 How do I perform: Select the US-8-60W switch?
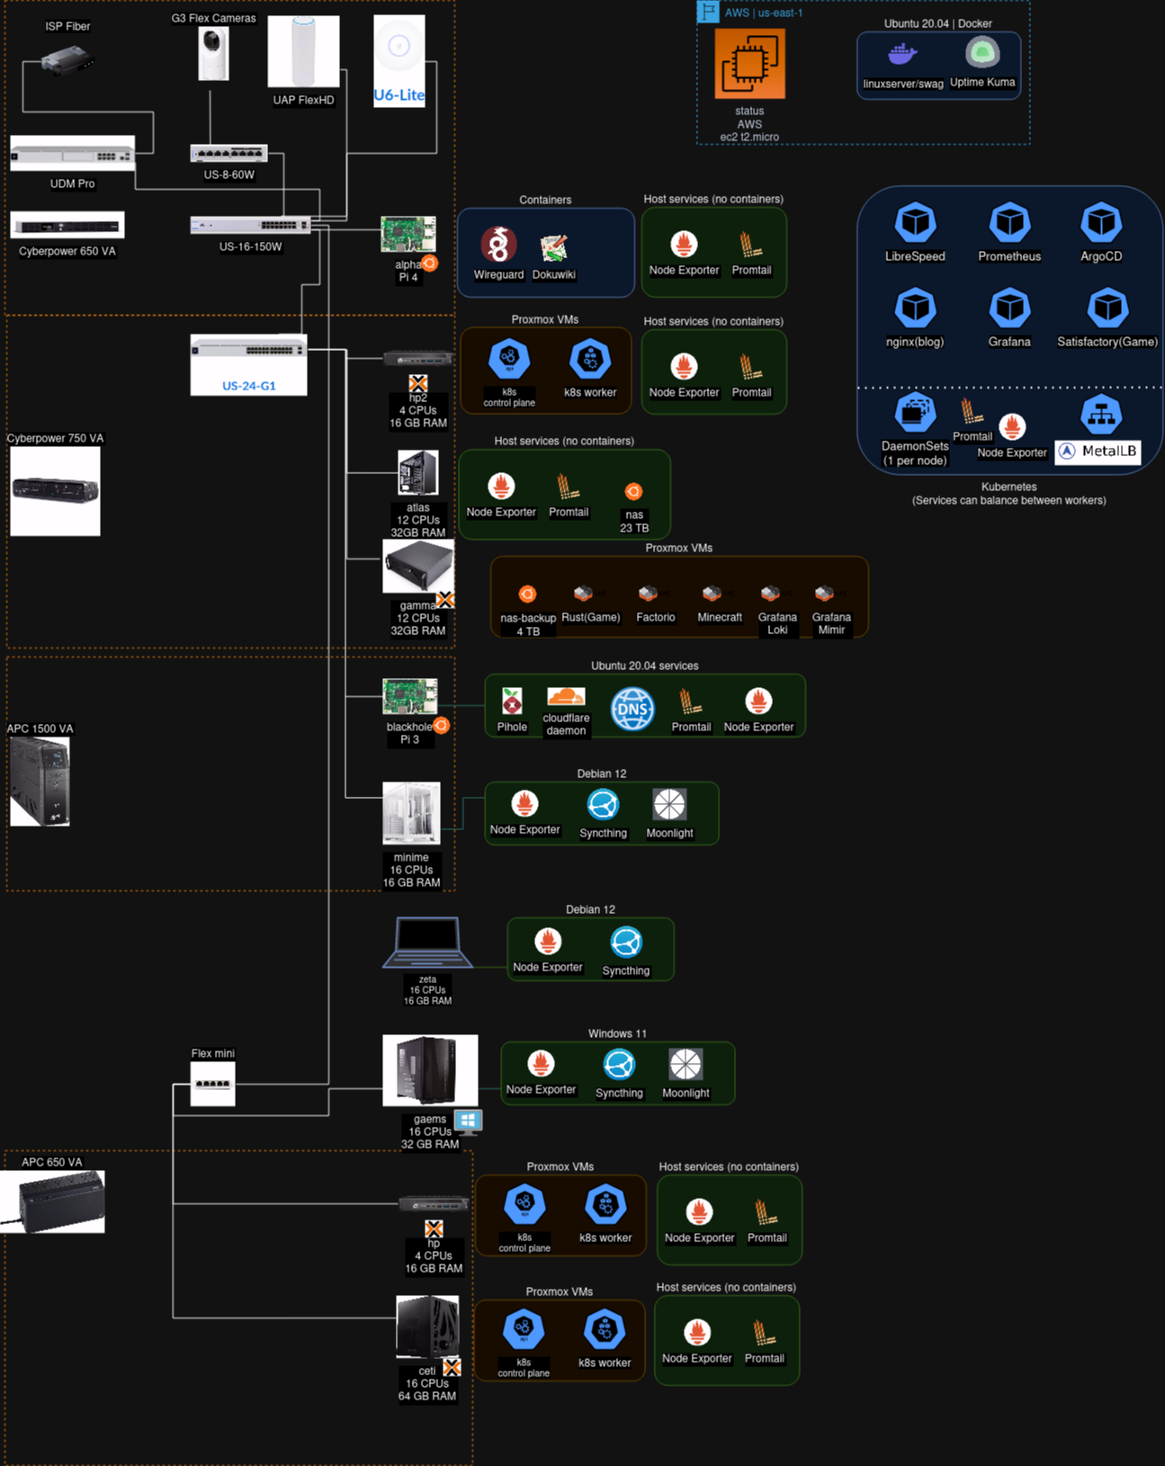pos(229,154)
